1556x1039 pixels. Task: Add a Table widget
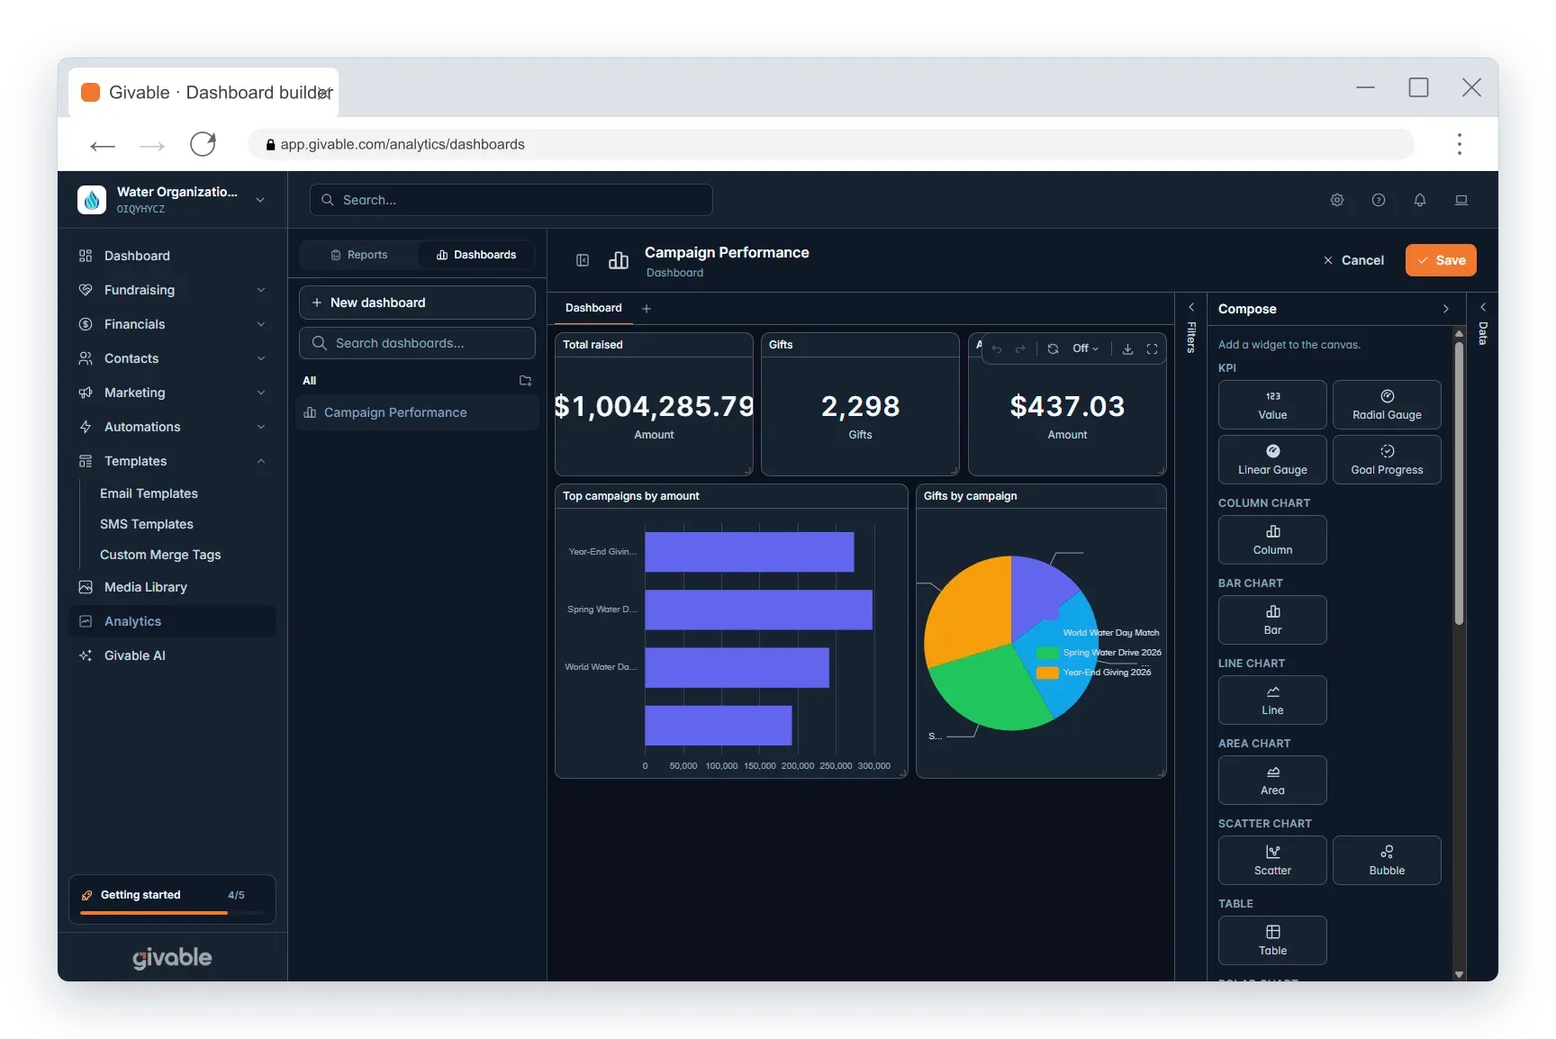coord(1272,940)
